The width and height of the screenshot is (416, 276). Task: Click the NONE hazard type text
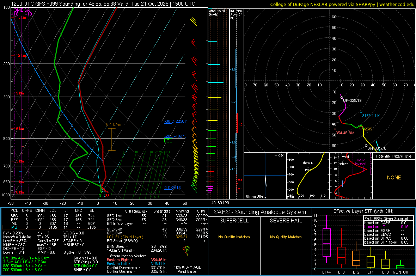394,178
